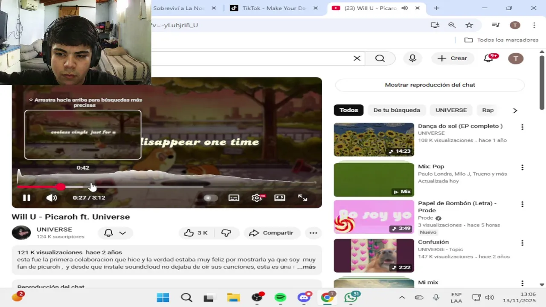Select the Rap filter chip
546x307 pixels.
[x=488, y=110]
